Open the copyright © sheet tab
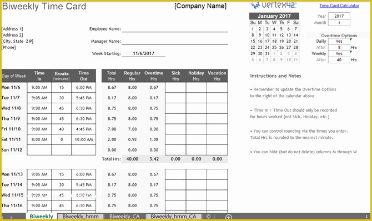The image size is (372, 221). pyautogui.click(x=208, y=217)
